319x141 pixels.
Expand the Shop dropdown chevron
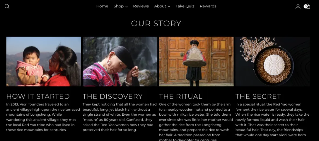tap(126, 6)
